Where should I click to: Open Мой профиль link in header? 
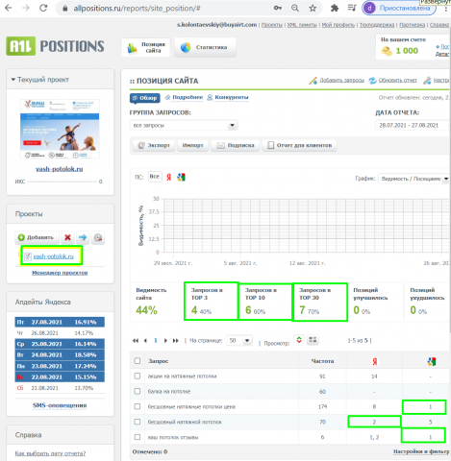pyautogui.click(x=338, y=25)
